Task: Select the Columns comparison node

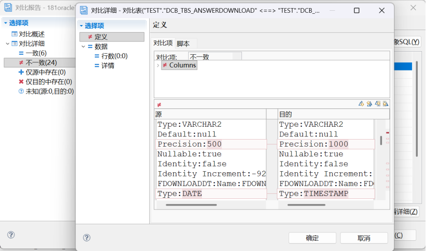Action: pyautogui.click(x=179, y=65)
